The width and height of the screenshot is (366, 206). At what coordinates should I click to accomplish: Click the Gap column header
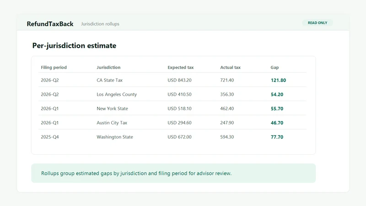point(274,67)
